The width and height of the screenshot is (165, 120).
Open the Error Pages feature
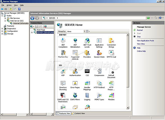point(75,85)
